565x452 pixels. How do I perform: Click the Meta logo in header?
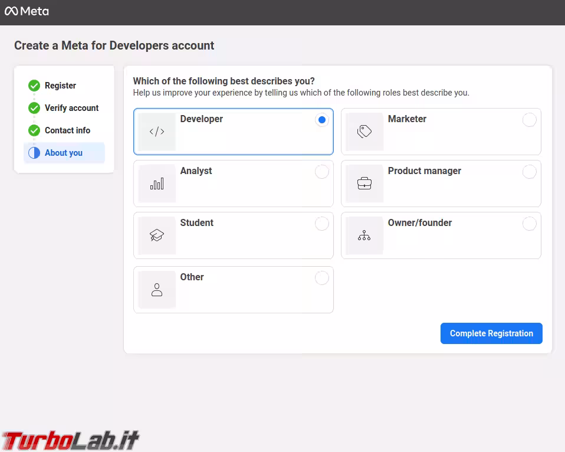27,11
